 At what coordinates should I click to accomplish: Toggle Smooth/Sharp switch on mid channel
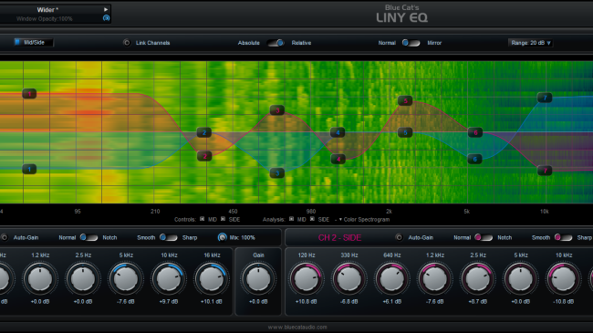168,237
